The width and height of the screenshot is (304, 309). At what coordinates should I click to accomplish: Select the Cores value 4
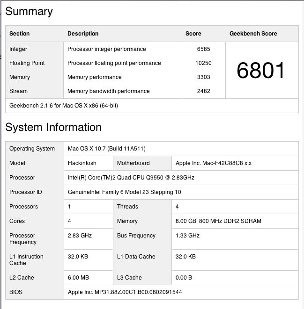[69, 221]
